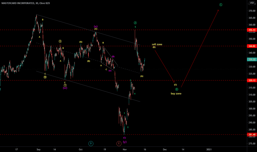The image size is (257, 152).
Task: Select the magenta (w) wave label
Action: (65, 88)
